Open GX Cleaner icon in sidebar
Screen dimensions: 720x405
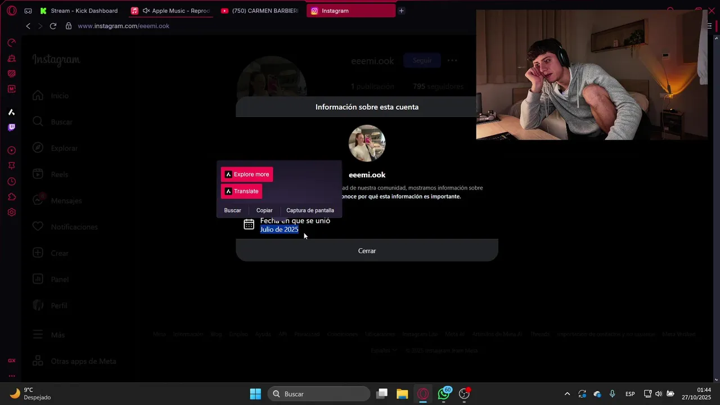coord(11,58)
